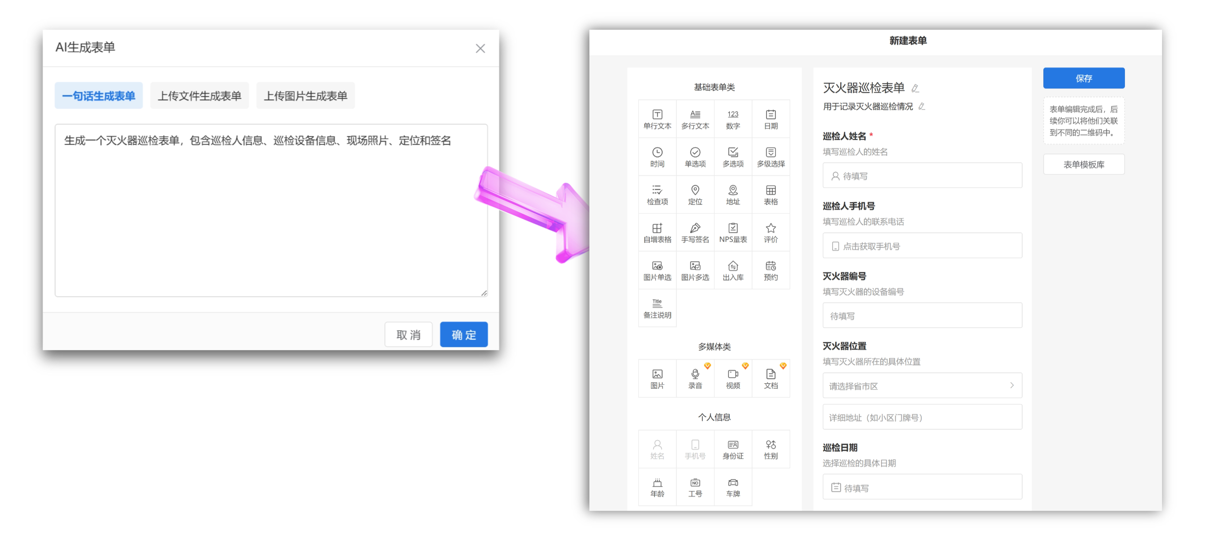The image size is (1211, 534).
Task: Edit the form title with pencil icon
Action: (x=915, y=89)
